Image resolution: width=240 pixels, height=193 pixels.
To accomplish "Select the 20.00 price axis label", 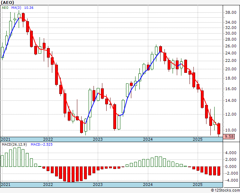I will pyautogui.click(x=231, y=69).
